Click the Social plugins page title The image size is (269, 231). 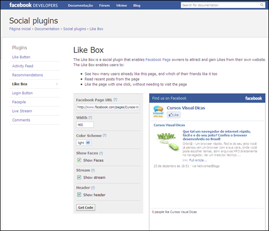click(x=34, y=21)
